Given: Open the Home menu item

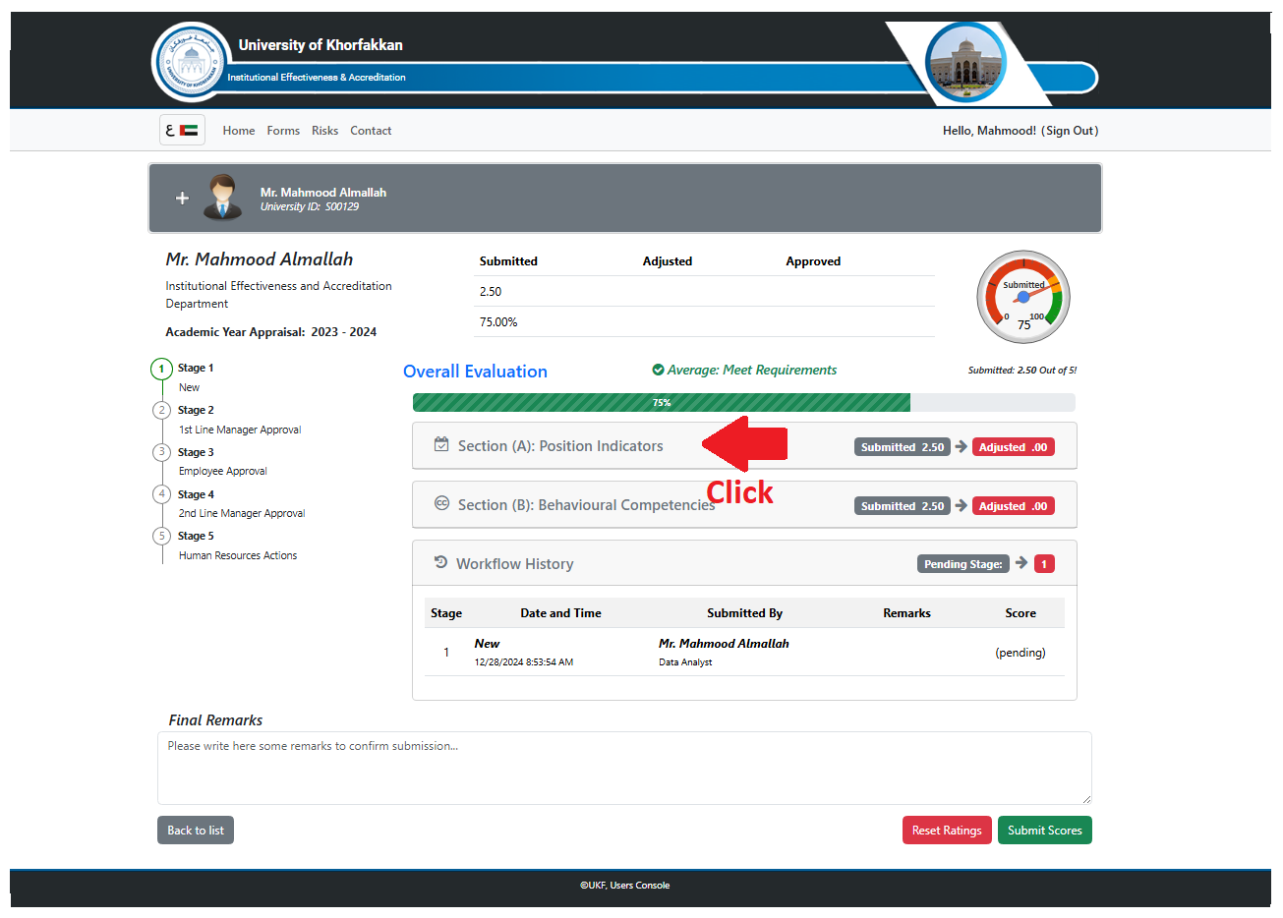Looking at the screenshot, I should [238, 131].
